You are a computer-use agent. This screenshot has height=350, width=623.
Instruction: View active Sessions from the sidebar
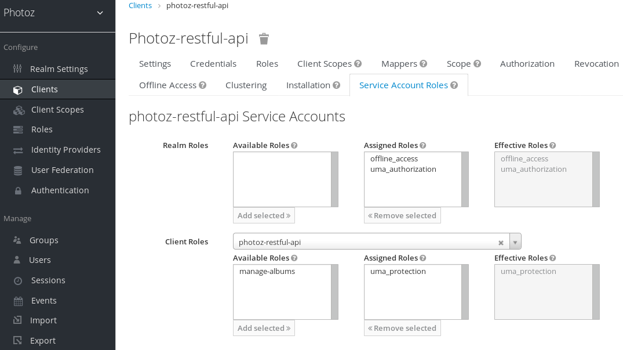tap(46, 280)
